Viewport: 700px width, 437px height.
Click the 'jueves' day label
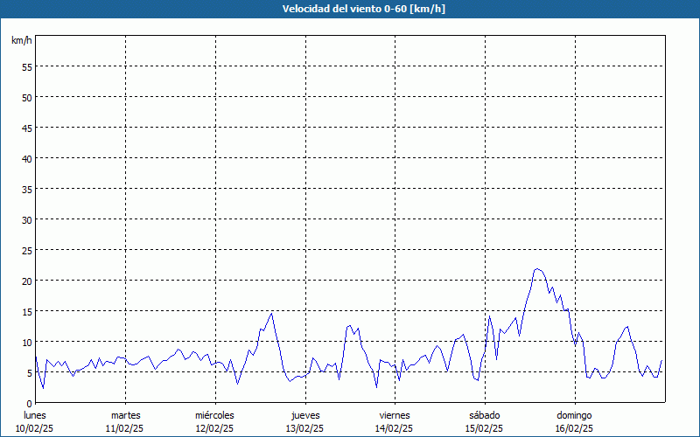pos(305,416)
